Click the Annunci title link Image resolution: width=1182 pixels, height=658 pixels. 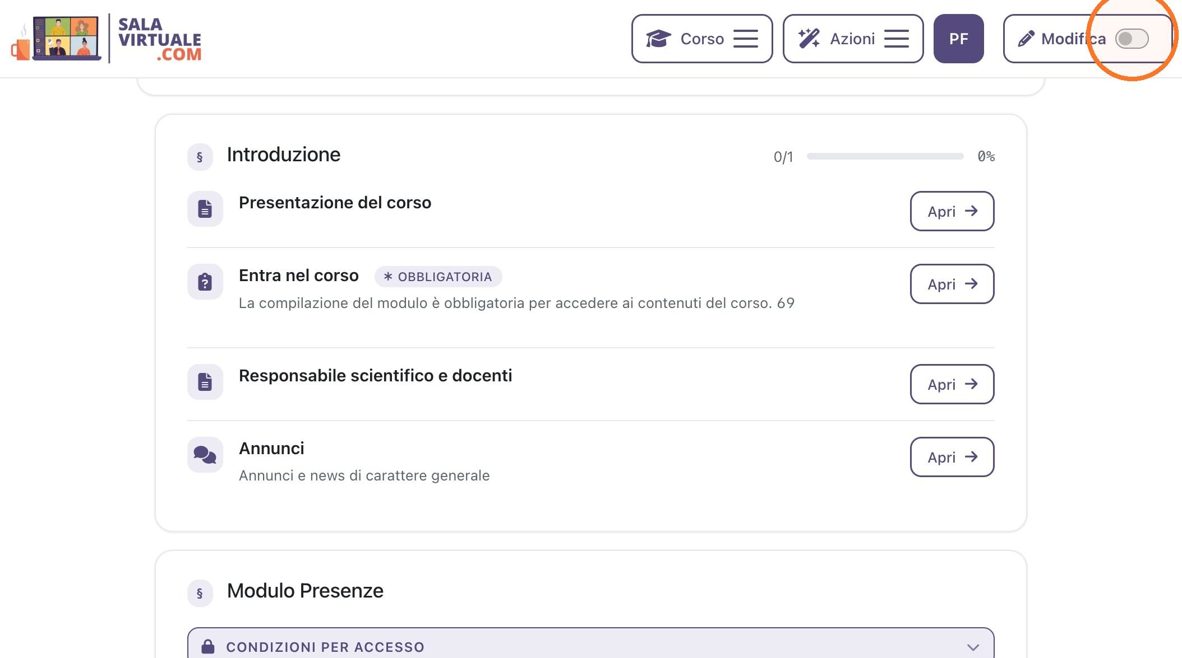point(271,449)
